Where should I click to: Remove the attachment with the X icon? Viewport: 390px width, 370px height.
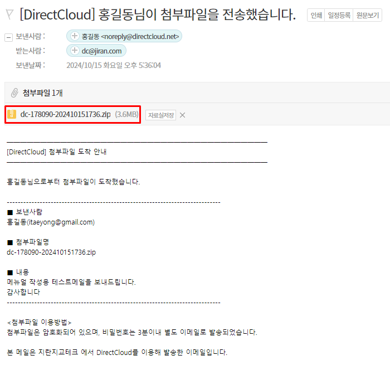click(x=182, y=115)
